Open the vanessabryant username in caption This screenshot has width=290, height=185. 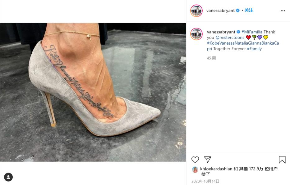coord(221,32)
